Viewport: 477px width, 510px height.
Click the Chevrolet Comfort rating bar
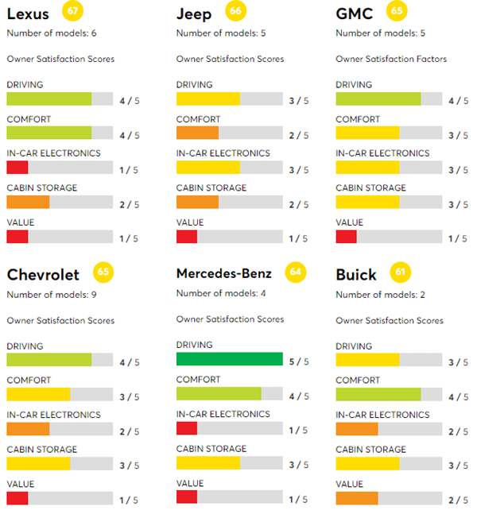[x=60, y=395]
